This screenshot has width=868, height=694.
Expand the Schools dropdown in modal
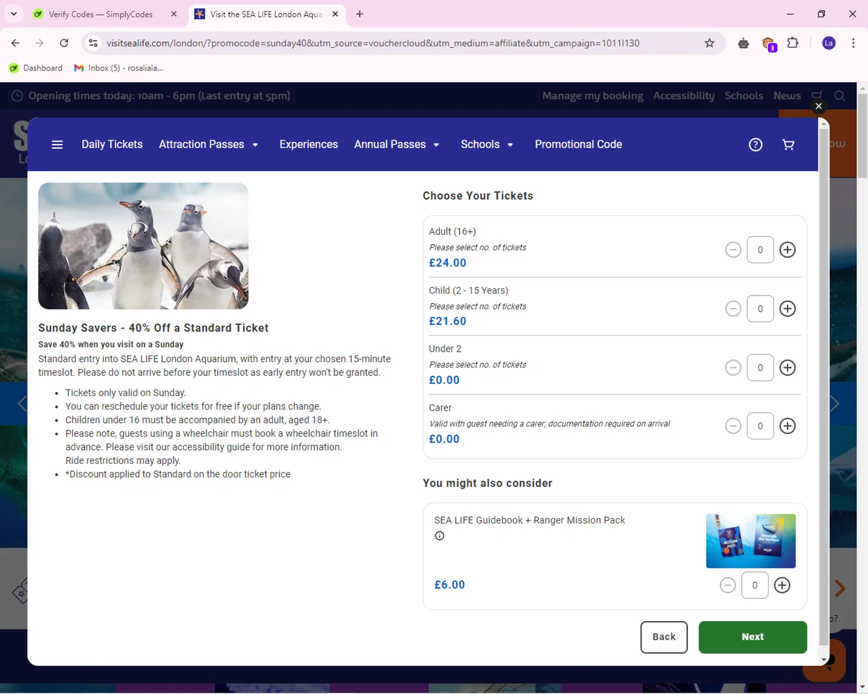pyautogui.click(x=487, y=145)
